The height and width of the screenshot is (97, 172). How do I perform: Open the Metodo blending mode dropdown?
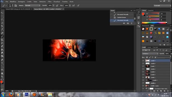pos(33,5)
